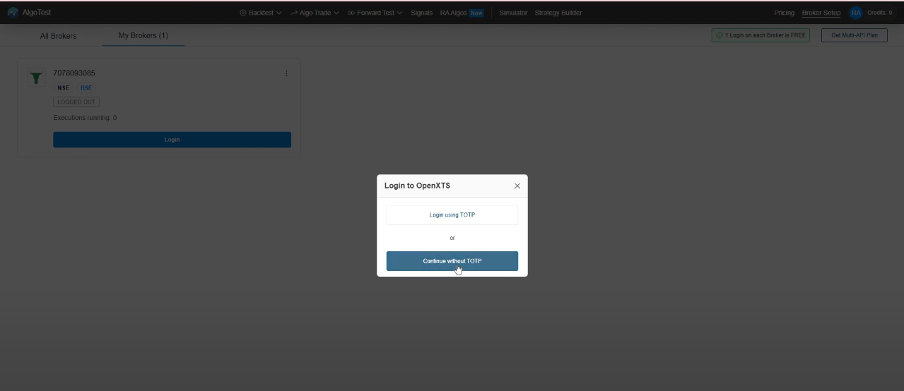
Task: Click the Login to OpenXTS title
Action: click(417, 186)
